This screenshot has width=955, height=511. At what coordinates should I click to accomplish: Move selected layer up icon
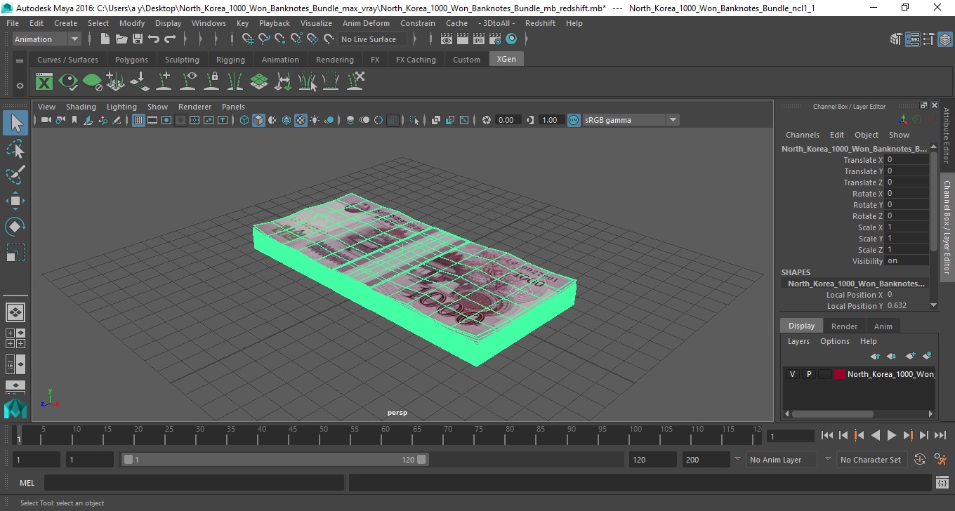(x=876, y=356)
